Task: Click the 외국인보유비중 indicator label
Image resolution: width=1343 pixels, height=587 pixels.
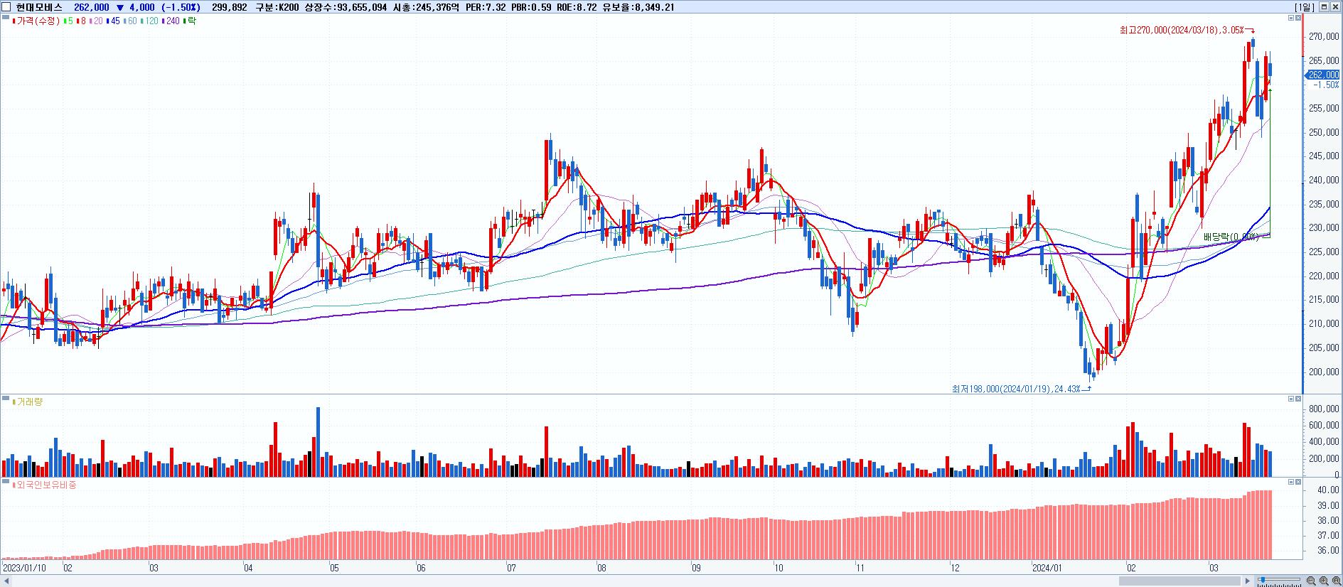Action: [44, 485]
